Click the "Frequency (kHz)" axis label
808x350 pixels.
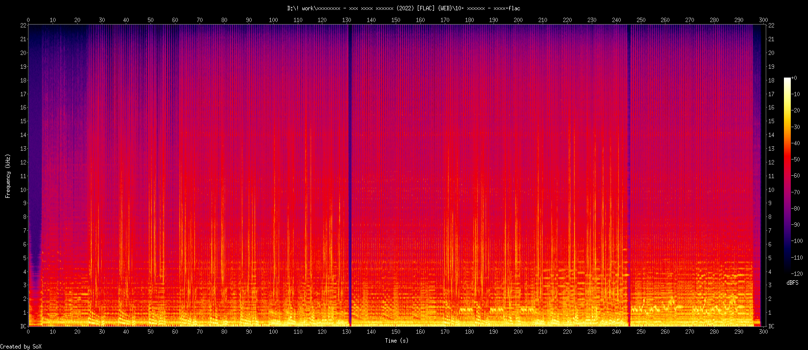click(x=8, y=176)
